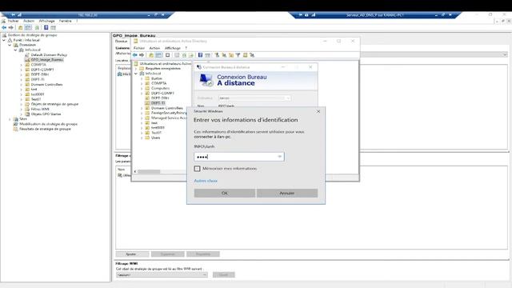Image resolution: width=512 pixels, height=288 pixels.
Task: Select Computers in Active Directory tree
Action: (x=160, y=88)
